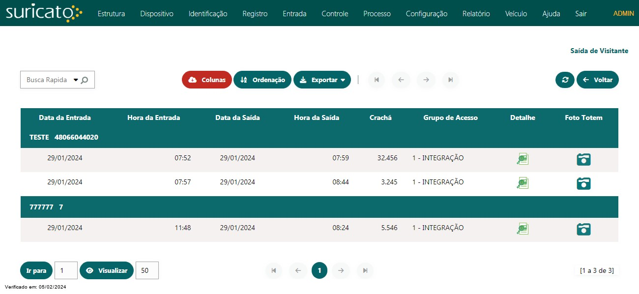This screenshot has height=294, width=639.
Task: Click the Foto Totem column header
Action: tap(584, 118)
